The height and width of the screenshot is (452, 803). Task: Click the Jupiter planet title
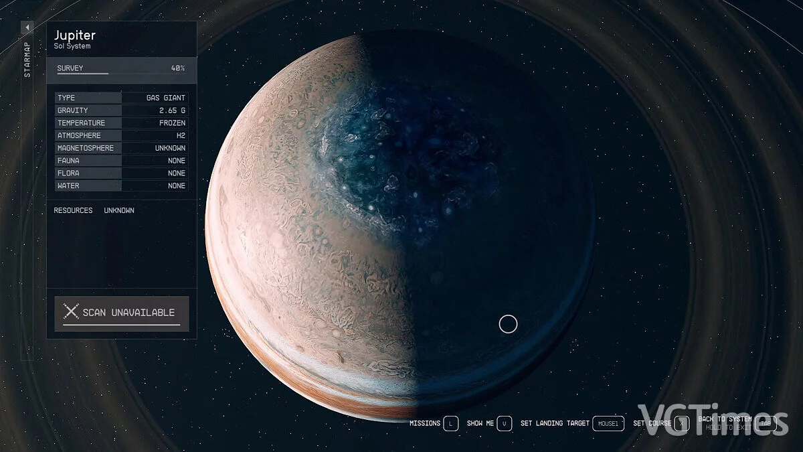tap(75, 35)
